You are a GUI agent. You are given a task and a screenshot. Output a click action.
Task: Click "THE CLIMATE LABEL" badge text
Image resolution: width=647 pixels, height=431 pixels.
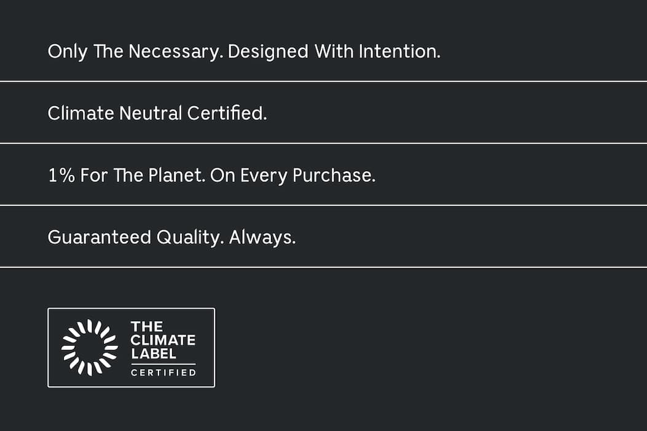pyautogui.click(x=163, y=340)
